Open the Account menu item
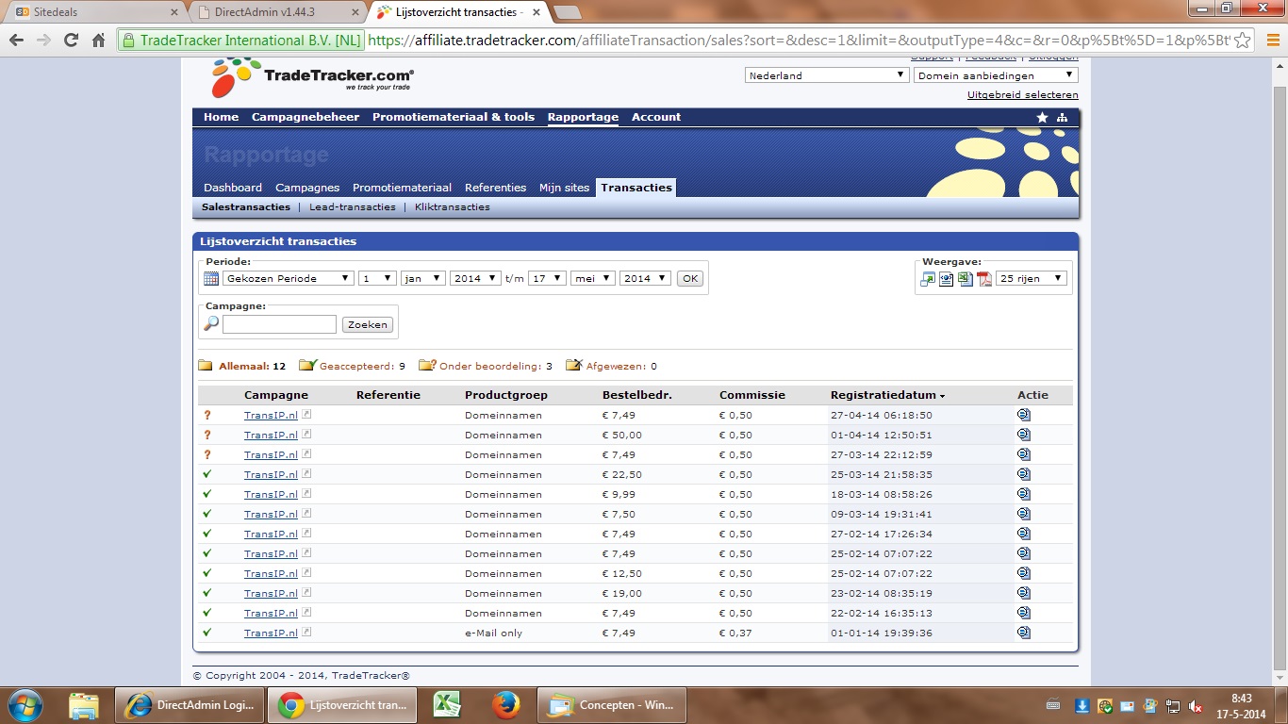 point(656,117)
